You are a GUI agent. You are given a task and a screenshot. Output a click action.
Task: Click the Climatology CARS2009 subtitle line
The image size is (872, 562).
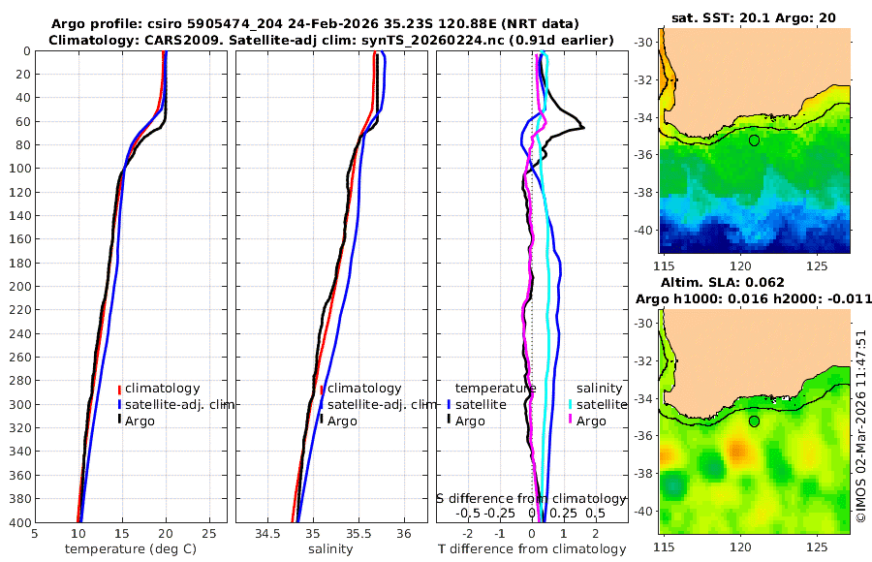pos(331,40)
